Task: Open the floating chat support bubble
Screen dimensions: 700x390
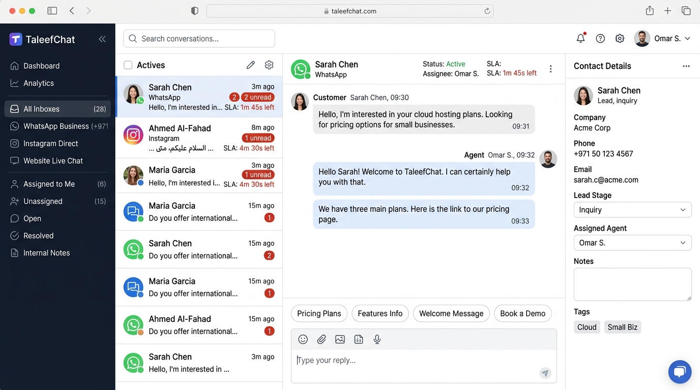Action: coord(680,372)
